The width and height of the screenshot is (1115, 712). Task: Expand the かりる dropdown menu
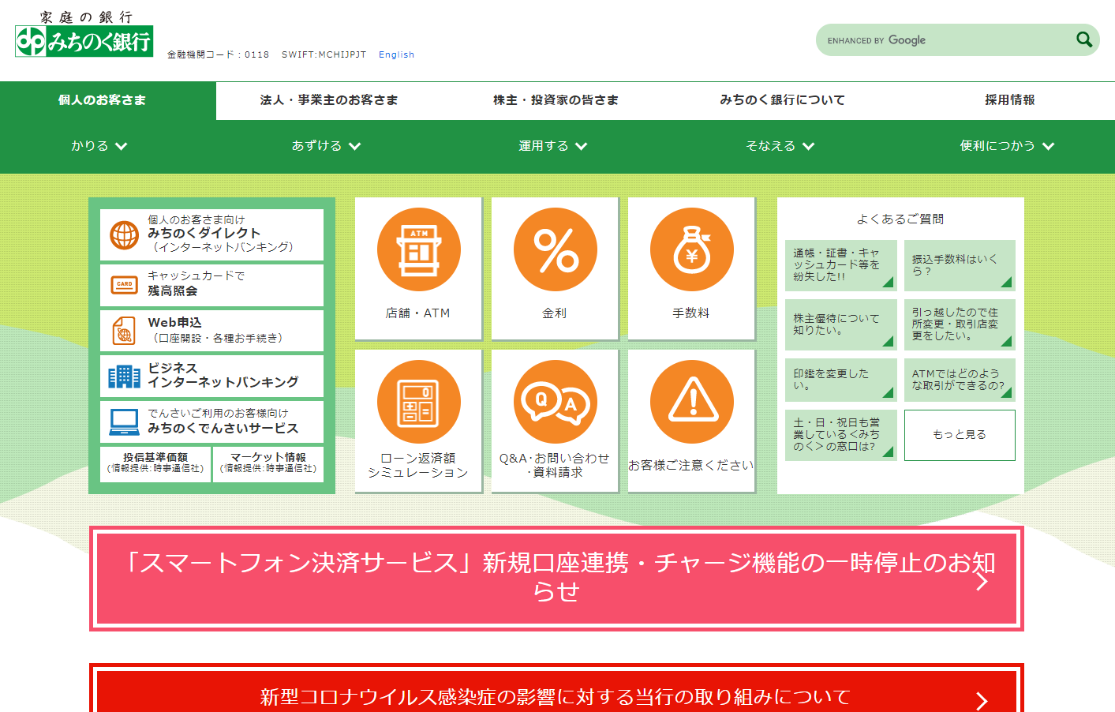[x=99, y=146]
